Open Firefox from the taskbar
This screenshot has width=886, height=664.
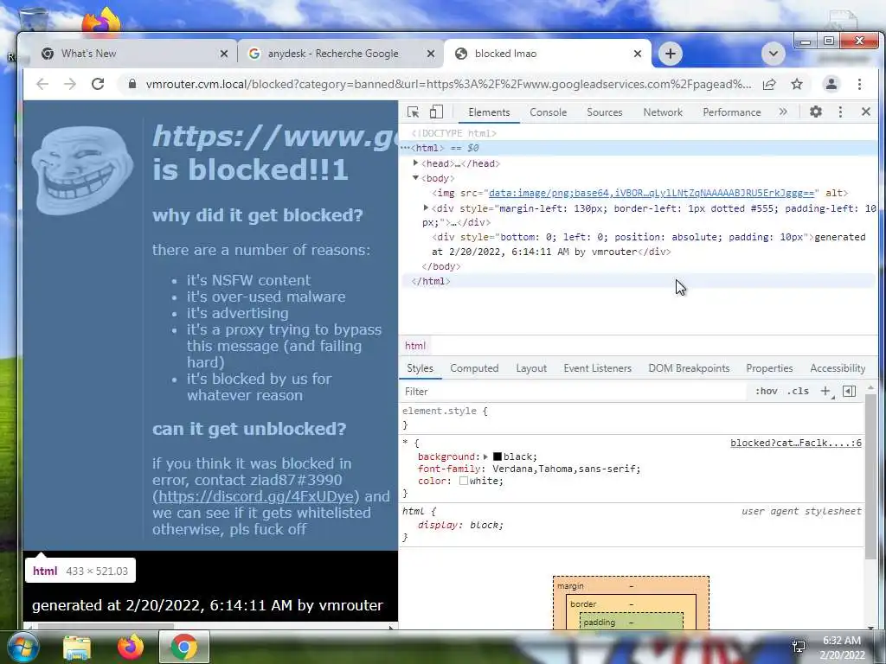[131, 647]
